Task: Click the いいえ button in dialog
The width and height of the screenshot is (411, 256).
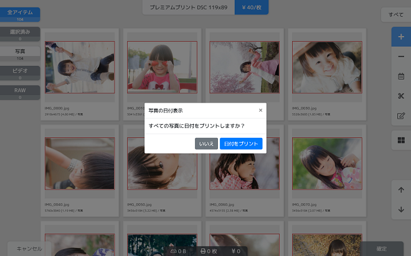Action: point(206,144)
